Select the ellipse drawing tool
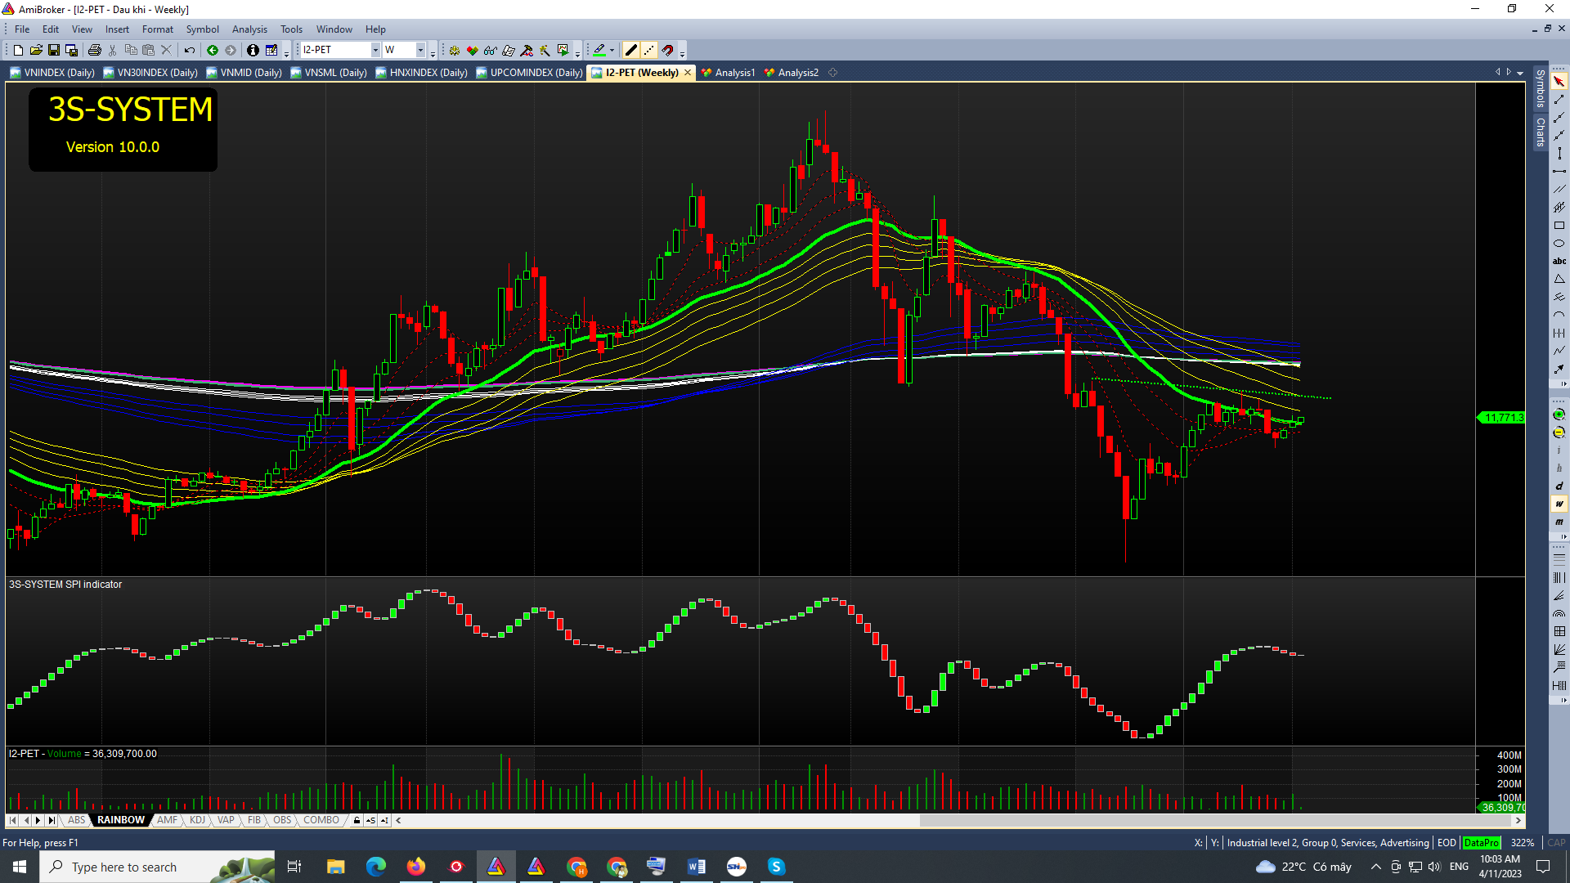The image size is (1570, 883). pos(1559,244)
